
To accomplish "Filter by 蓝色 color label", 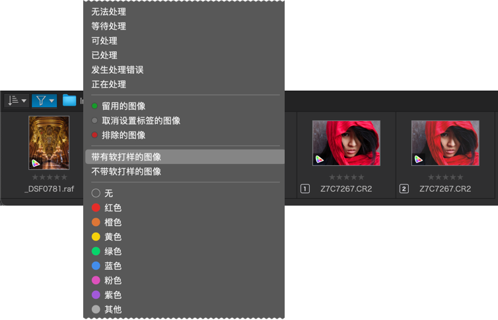I will [185, 266].
